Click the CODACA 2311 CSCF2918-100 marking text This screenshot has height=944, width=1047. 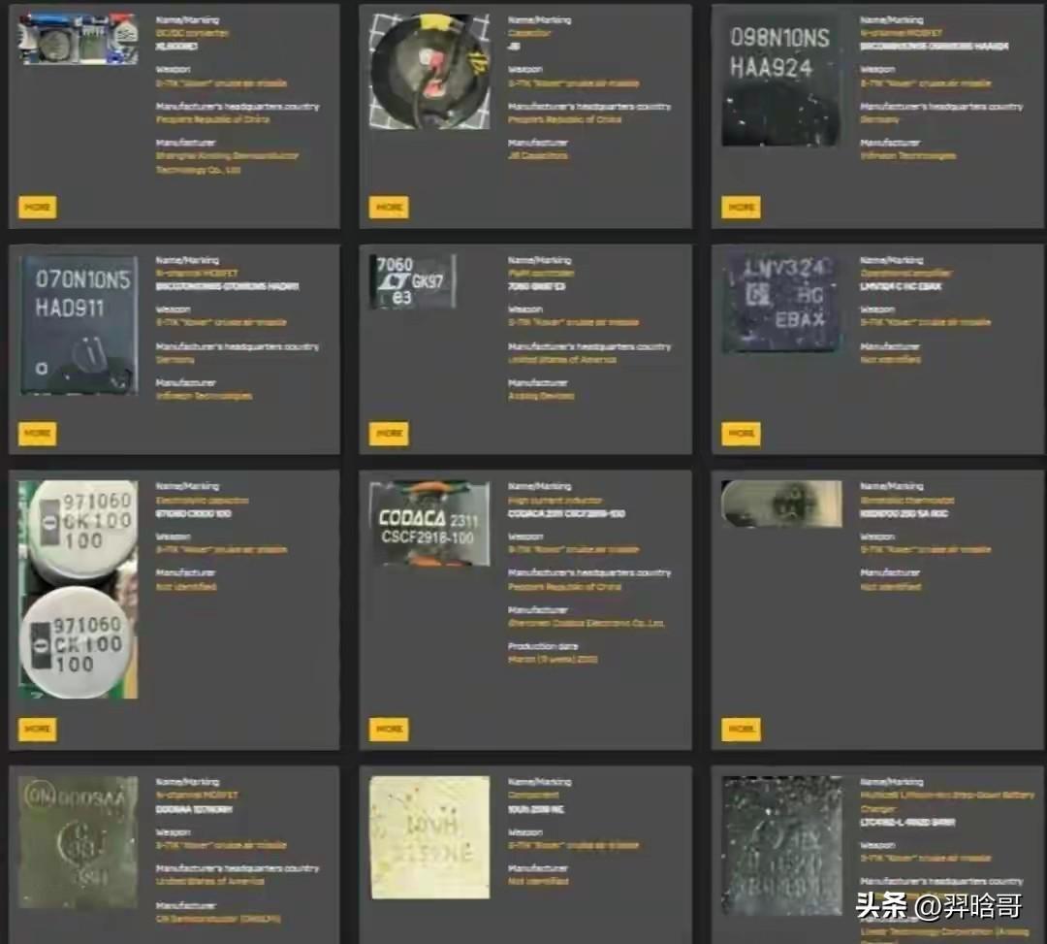pos(566,514)
